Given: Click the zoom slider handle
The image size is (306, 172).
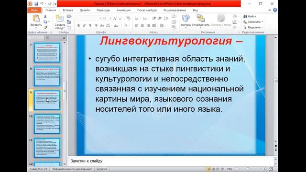Looking at the screenshot, I should pyautogui.click(x=248, y=169).
